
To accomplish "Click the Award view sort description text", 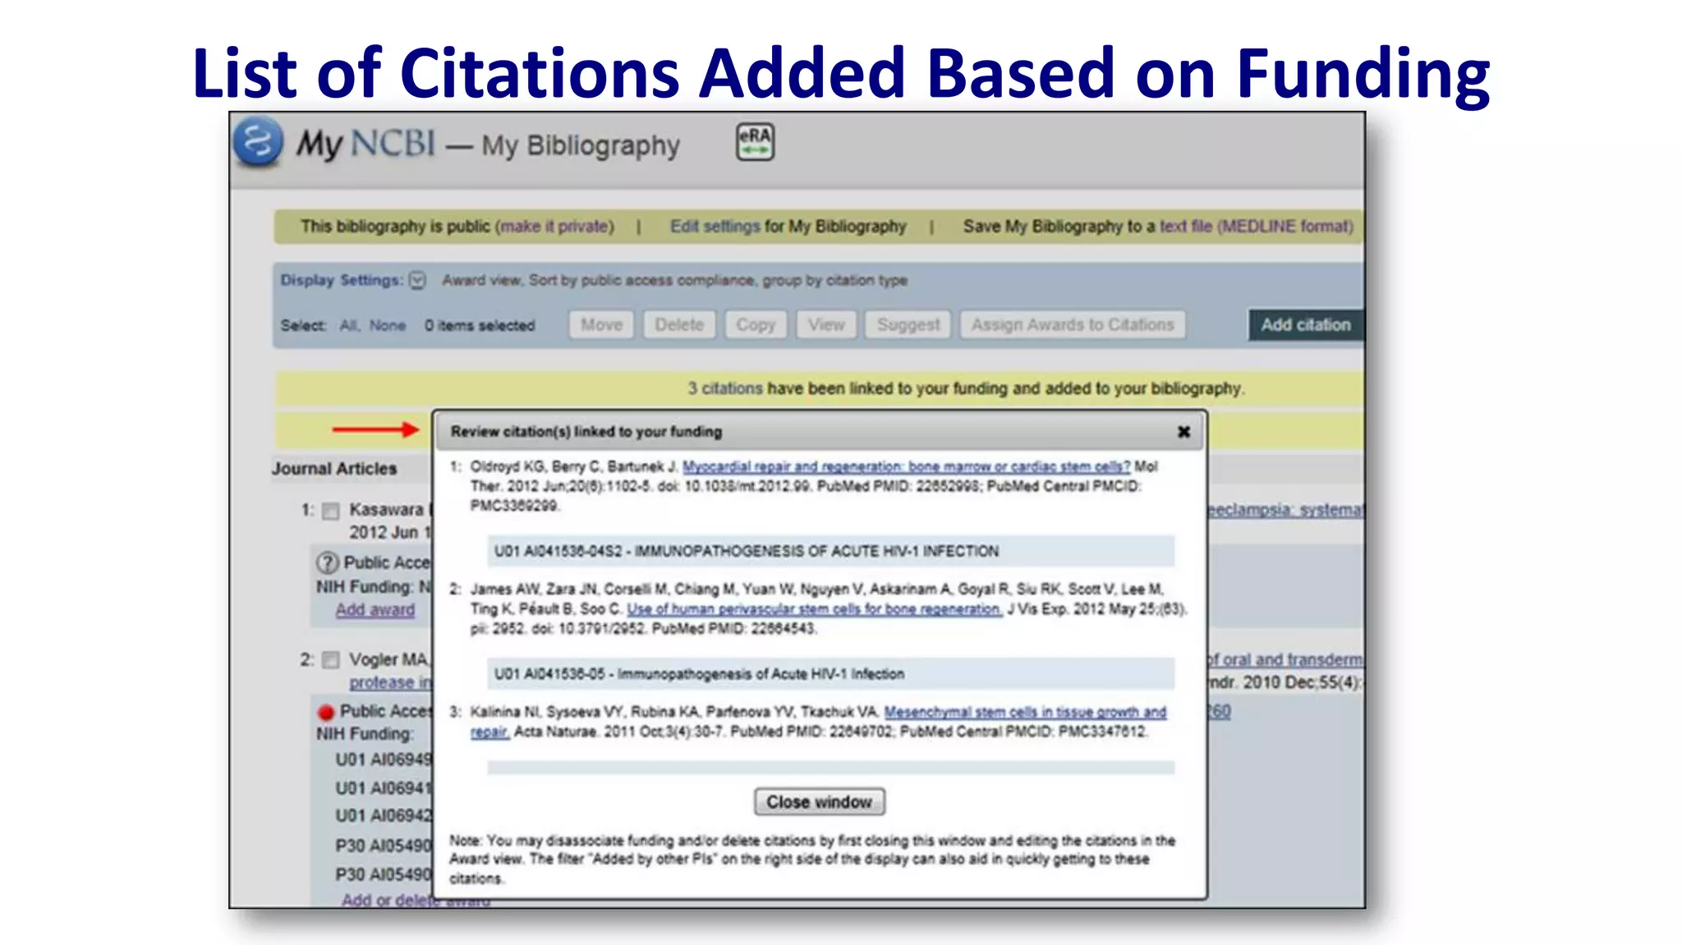I will point(675,280).
